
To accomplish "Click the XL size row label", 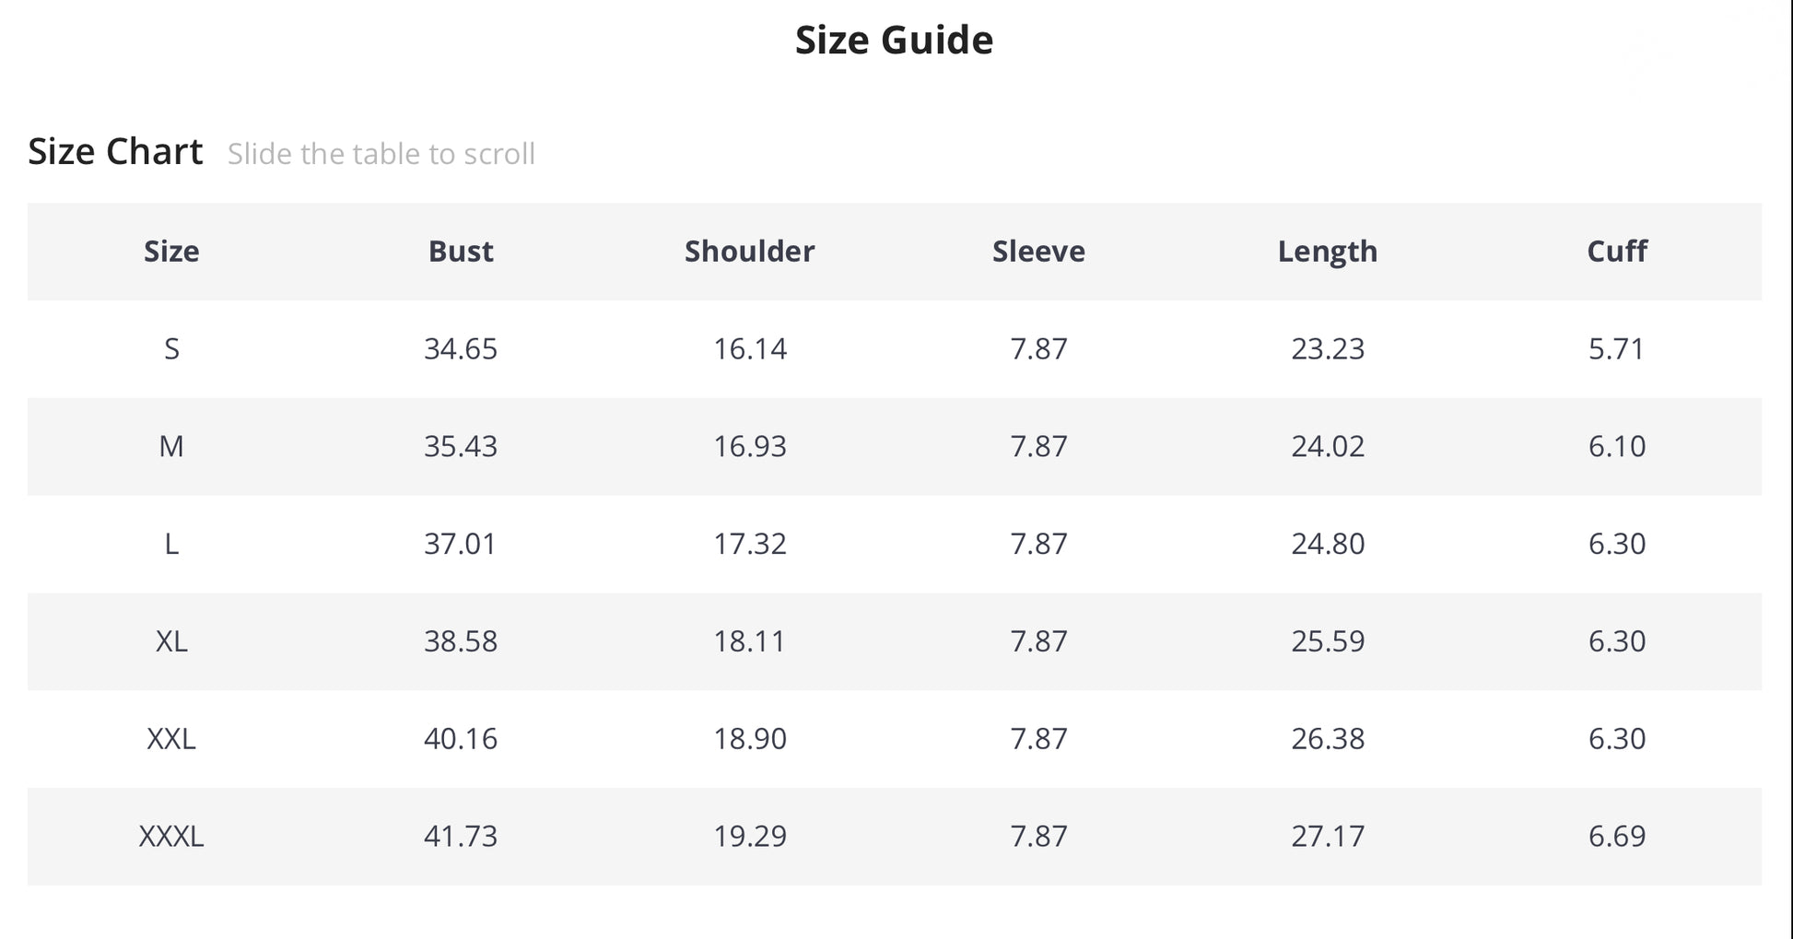I will click(x=171, y=641).
